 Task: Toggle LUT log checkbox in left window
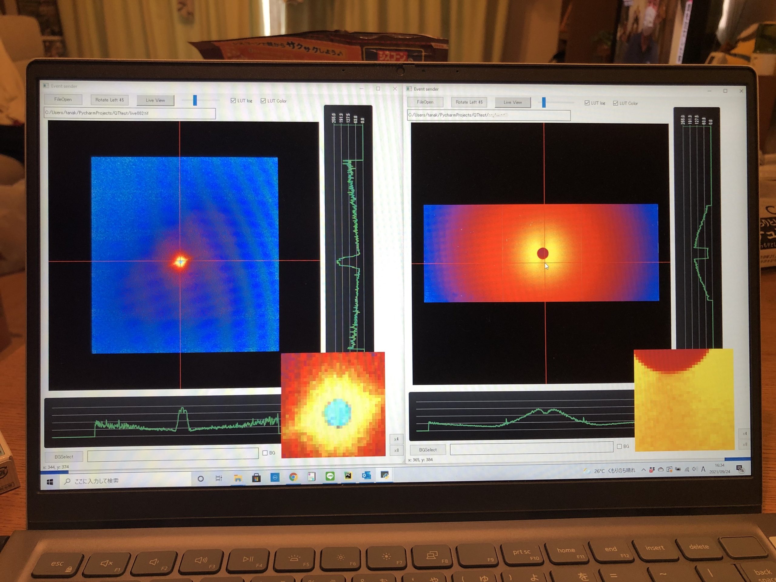tap(233, 101)
